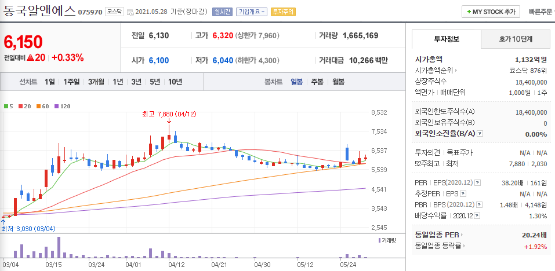Select the 10년 line chart range
The image size is (555, 271).
tap(175, 82)
